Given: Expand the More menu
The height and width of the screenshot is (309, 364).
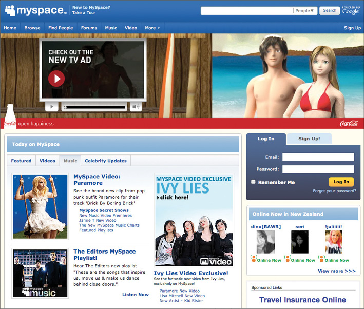Looking at the screenshot, I should [x=152, y=28].
